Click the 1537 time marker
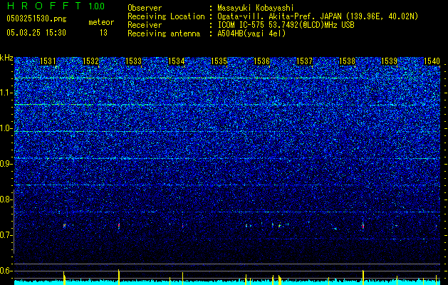Image resolution: width=448 pixels, height=285 pixels. tap(304, 61)
